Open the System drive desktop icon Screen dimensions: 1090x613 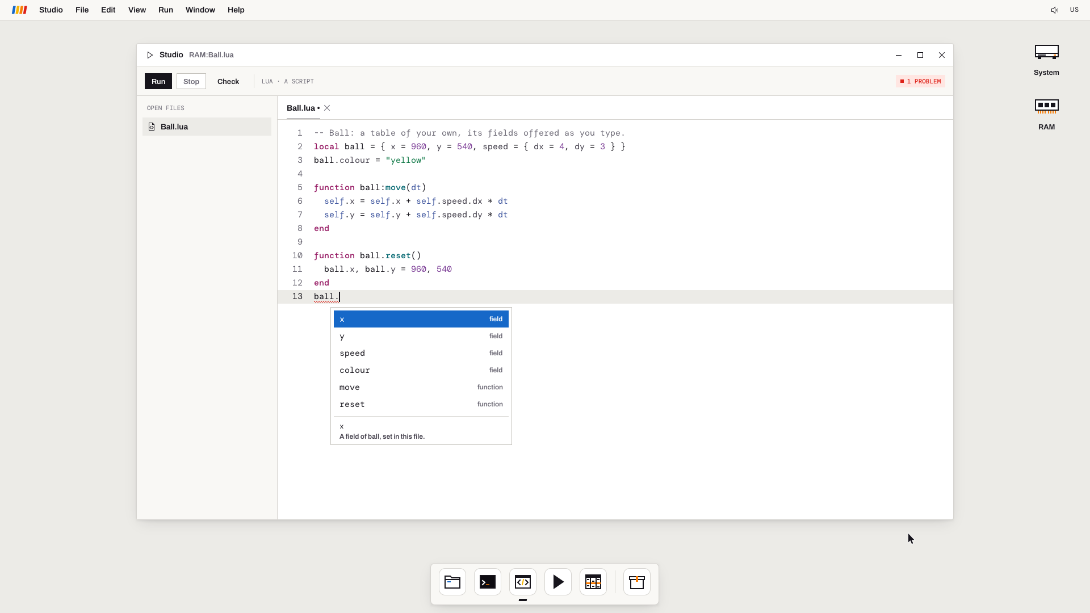[1046, 60]
